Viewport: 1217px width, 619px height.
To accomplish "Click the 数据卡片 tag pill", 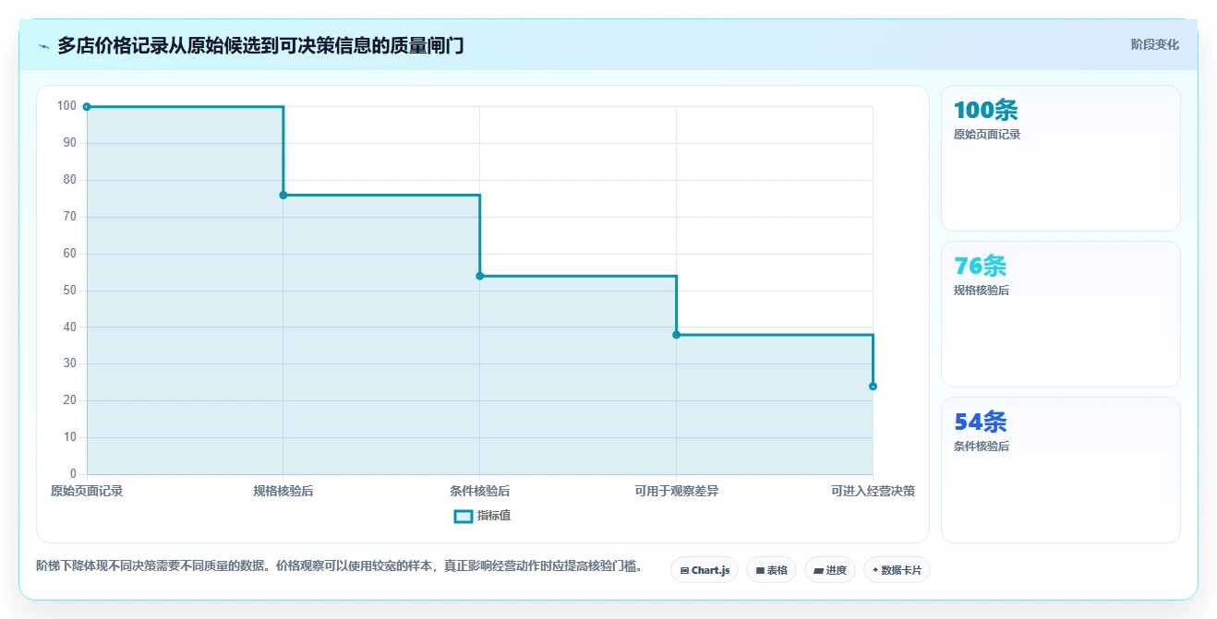I will 897,570.
